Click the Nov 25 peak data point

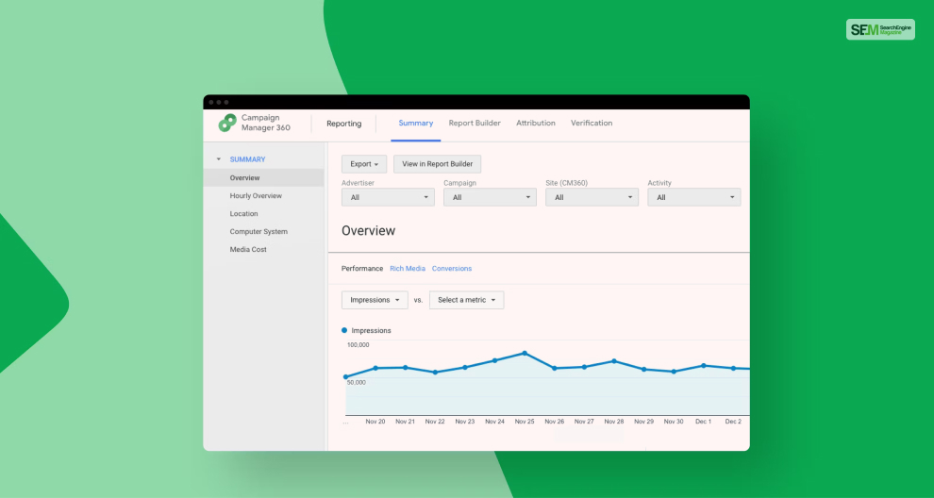525,354
